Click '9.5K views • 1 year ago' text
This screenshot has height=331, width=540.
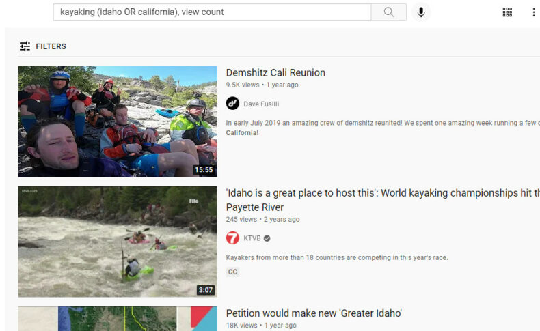point(262,85)
